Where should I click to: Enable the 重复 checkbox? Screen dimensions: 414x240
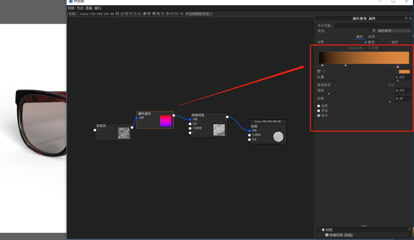coord(319,111)
